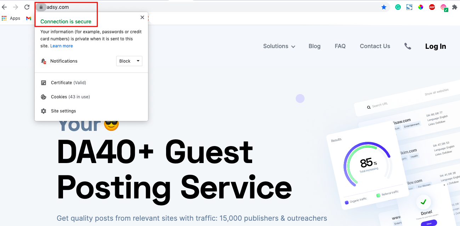The image size is (460, 226).
Task: Close the site information popup
Action: [142, 17]
